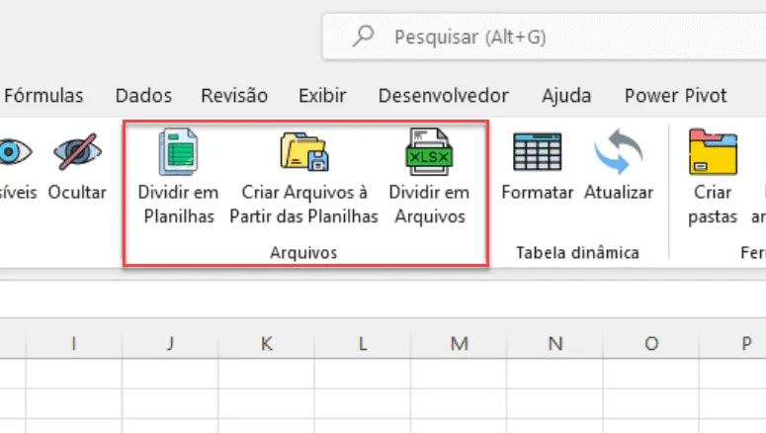766x433 pixels.
Task: Select column K header
Action: click(x=266, y=344)
